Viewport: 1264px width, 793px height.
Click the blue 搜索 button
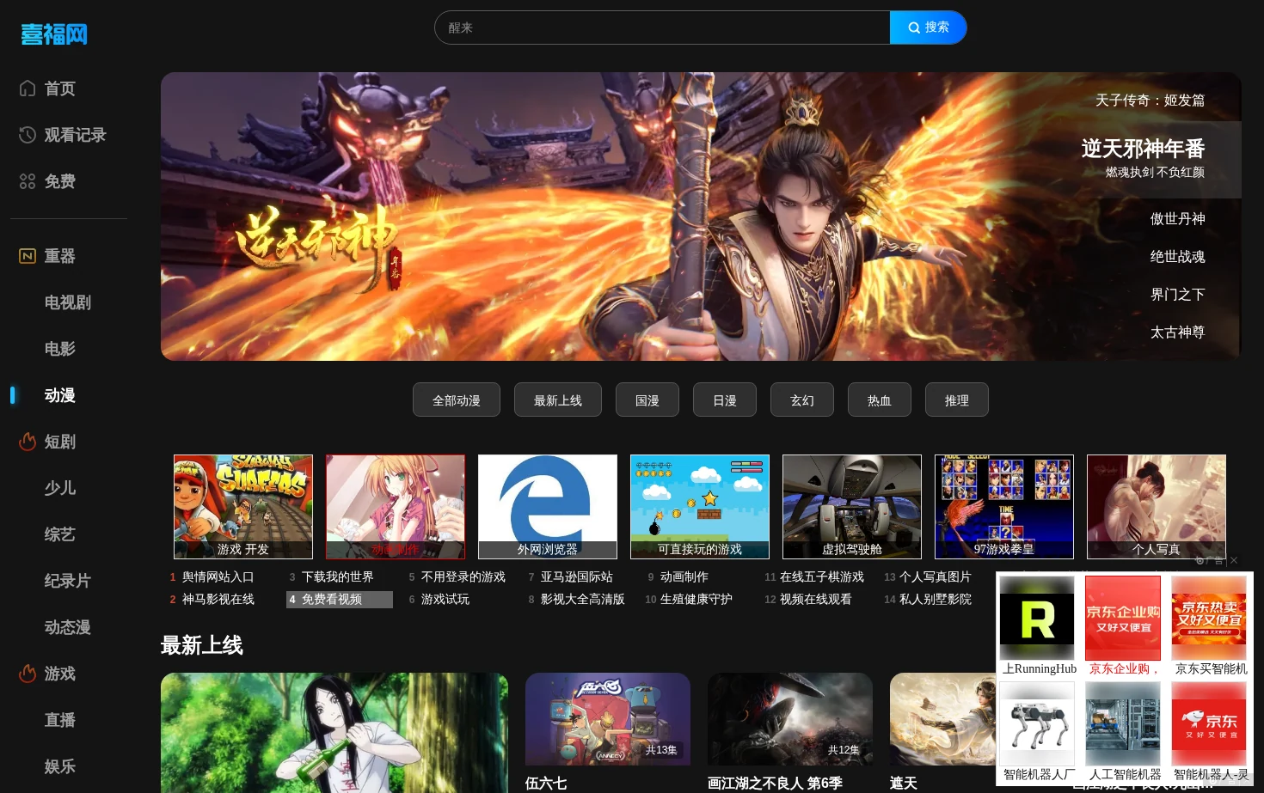click(x=929, y=27)
